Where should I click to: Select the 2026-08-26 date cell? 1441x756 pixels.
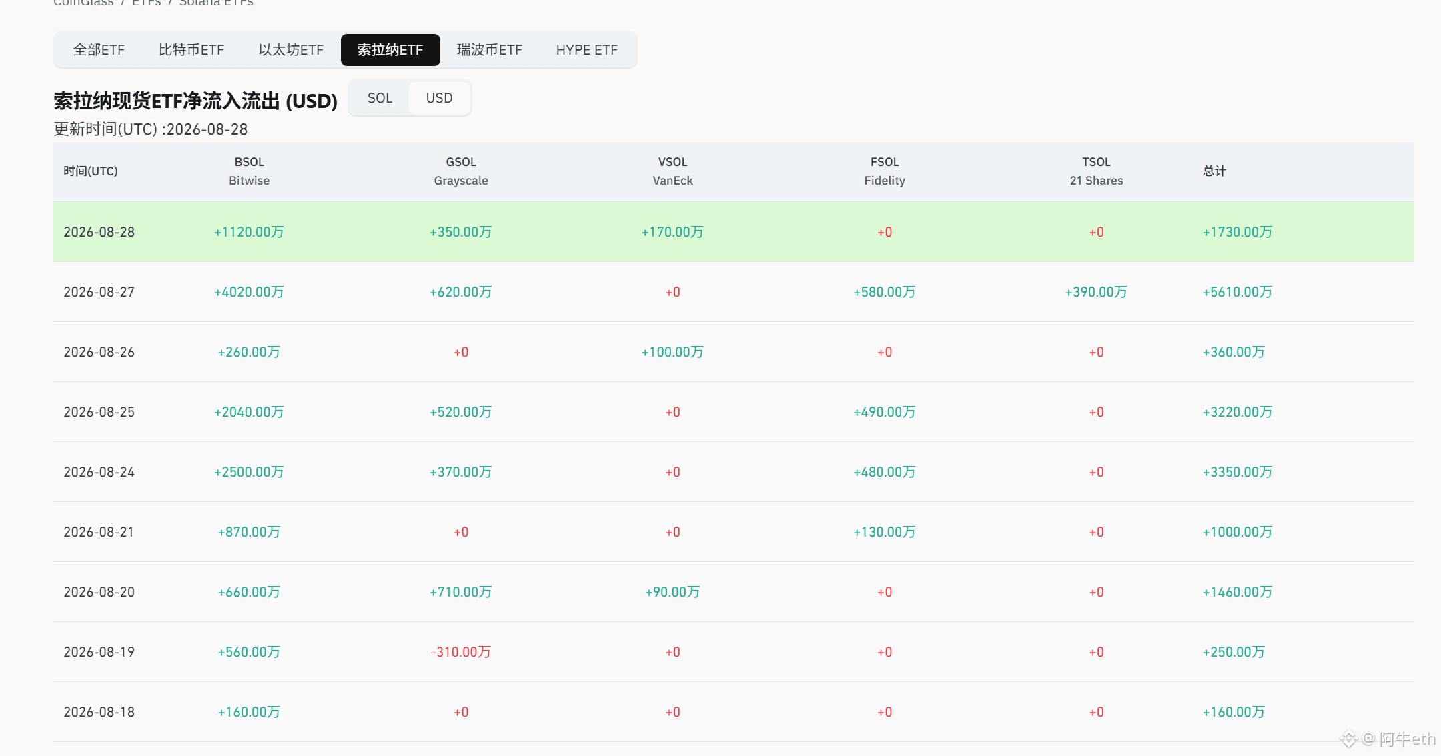99,352
